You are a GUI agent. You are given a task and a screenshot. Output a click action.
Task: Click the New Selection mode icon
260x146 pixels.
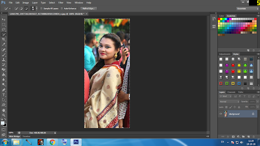point(16,9)
